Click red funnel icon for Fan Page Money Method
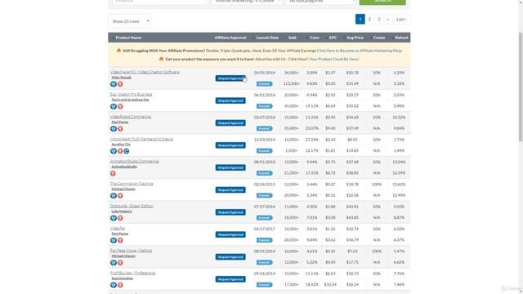Viewport: 523px width, 294px height. point(120,263)
